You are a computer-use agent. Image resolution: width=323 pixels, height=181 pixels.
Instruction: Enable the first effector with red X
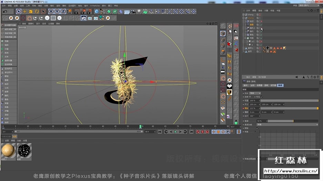261,21
